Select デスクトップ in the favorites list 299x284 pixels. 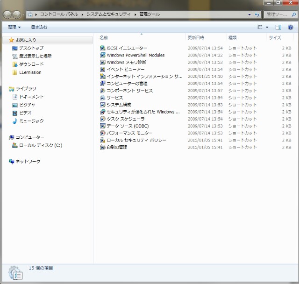[31, 48]
